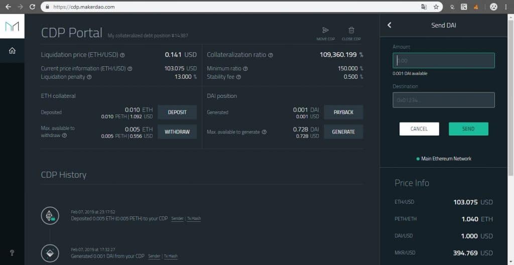Image resolution: width=514 pixels, height=265 pixels.
Task: Click the DEPOSIT button
Action: coord(177,112)
